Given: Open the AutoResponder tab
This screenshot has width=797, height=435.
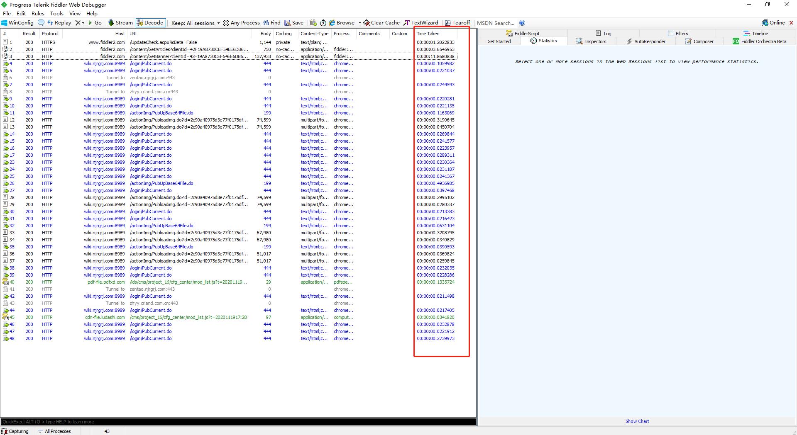Looking at the screenshot, I should pyautogui.click(x=645, y=41).
